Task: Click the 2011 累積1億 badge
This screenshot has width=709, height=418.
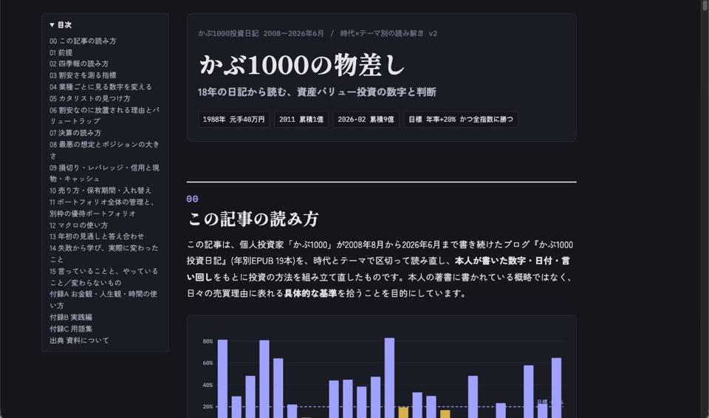Action: coord(301,120)
